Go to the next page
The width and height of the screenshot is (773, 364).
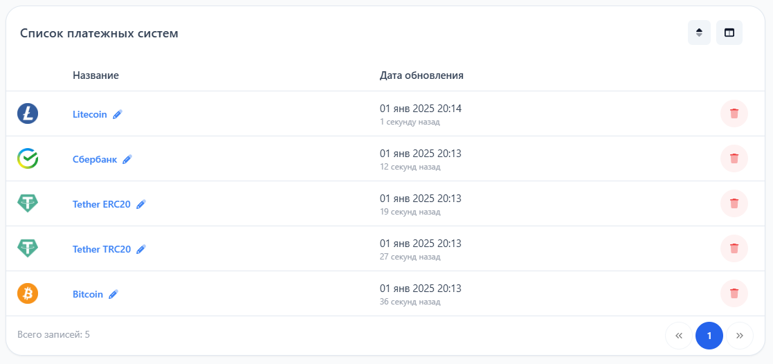(740, 336)
